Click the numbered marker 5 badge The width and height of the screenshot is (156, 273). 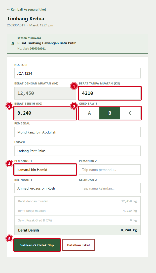pyautogui.click(x=9, y=238)
